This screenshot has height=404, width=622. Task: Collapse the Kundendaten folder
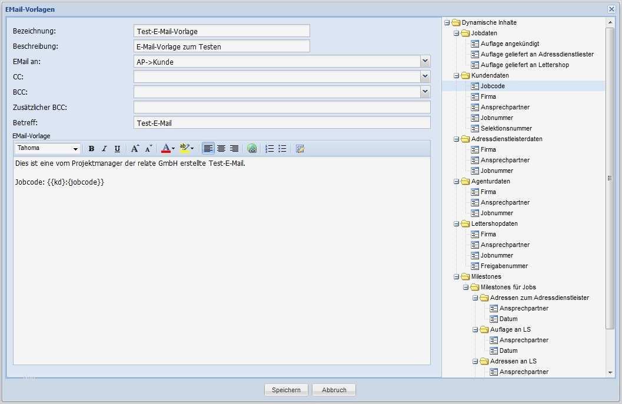point(457,75)
